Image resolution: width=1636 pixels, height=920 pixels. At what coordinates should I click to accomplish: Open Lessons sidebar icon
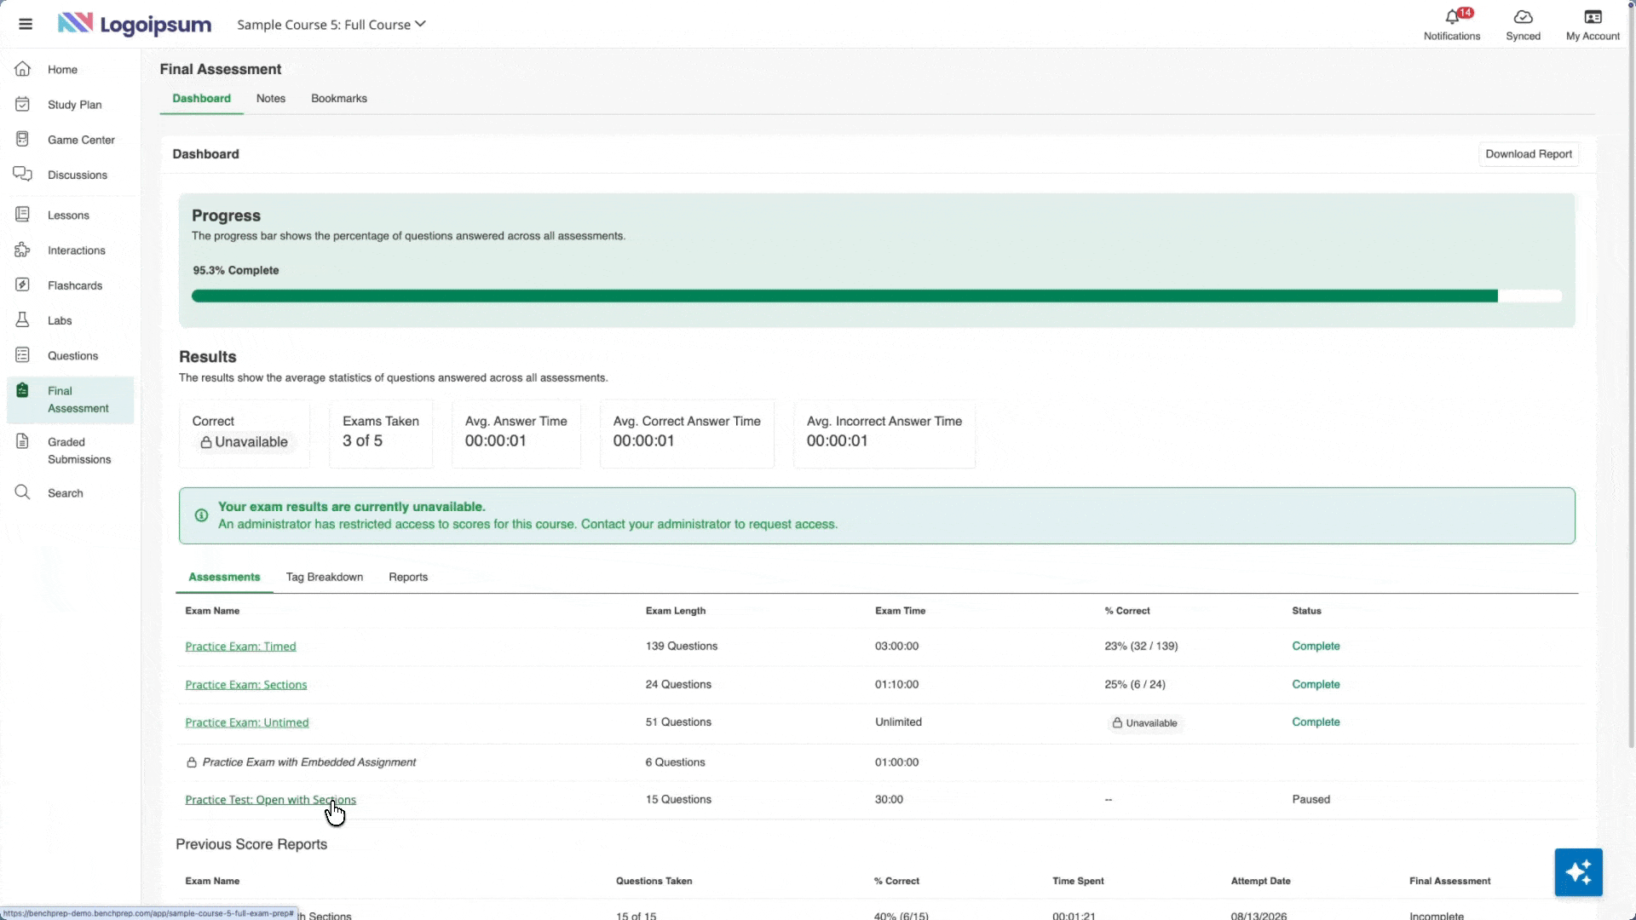coord(23,215)
